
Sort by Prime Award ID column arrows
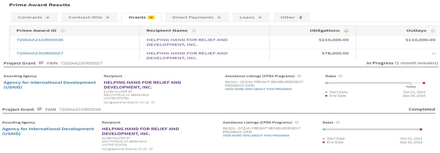63,31
